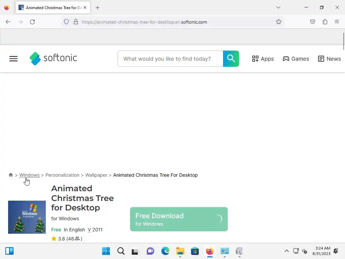
Task: Open the Apps section
Action: click(263, 59)
